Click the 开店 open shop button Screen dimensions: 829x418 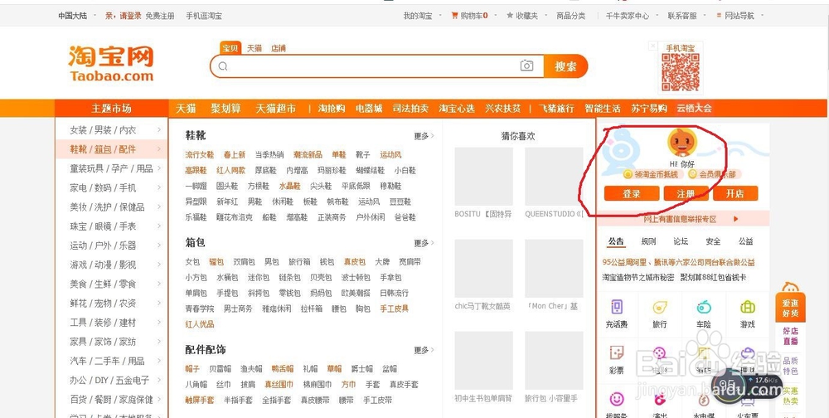(x=734, y=193)
